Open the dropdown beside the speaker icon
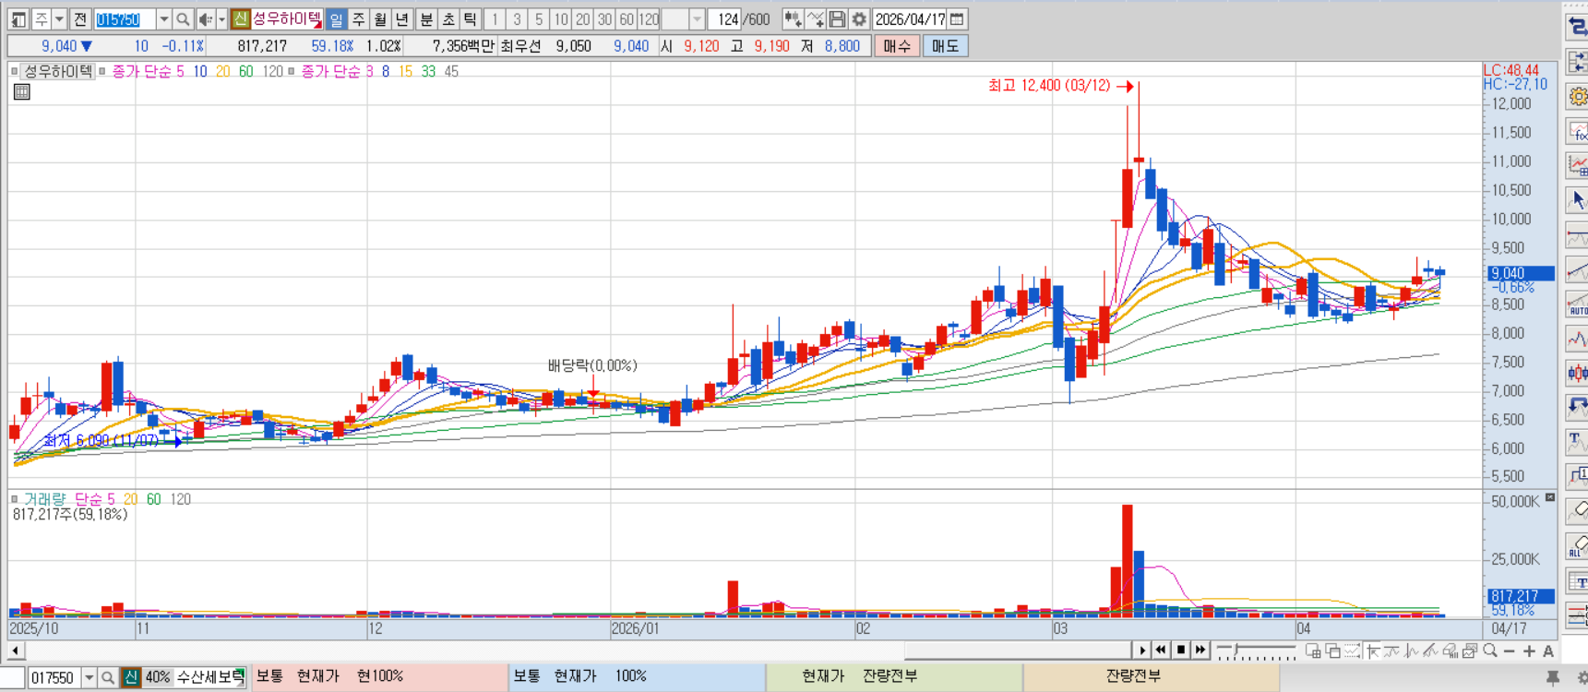This screenshot has width=1588, height=692. point(221,19)
